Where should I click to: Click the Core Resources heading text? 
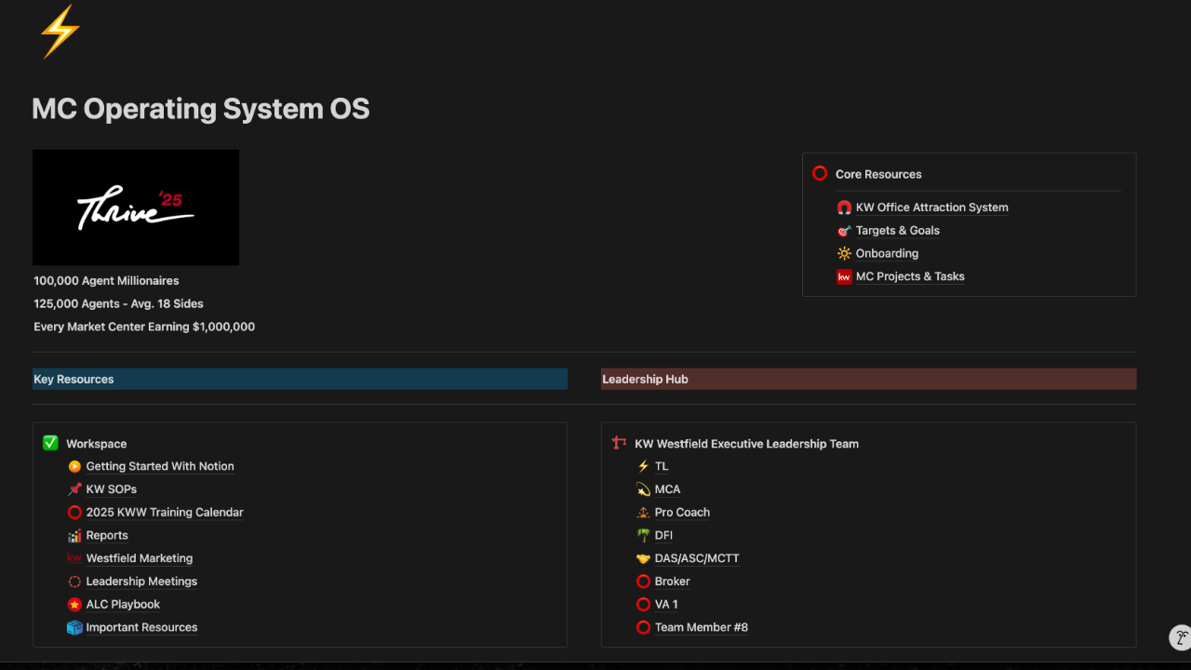[878, 174]
